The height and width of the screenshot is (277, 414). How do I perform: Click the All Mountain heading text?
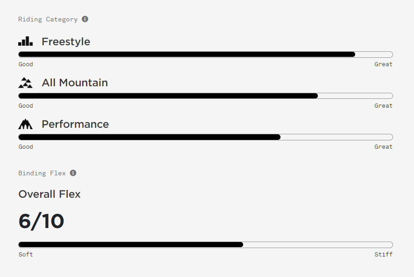[75, 83]
